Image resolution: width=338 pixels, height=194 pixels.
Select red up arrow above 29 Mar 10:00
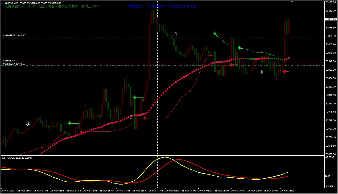(x=231, y=64)
